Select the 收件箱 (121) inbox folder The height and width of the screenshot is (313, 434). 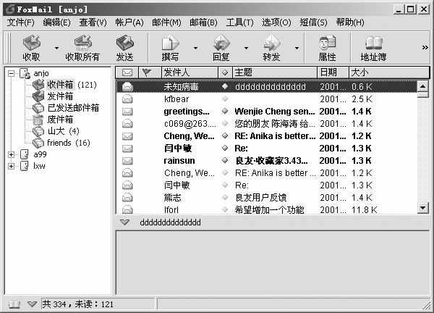pos(65,85)
